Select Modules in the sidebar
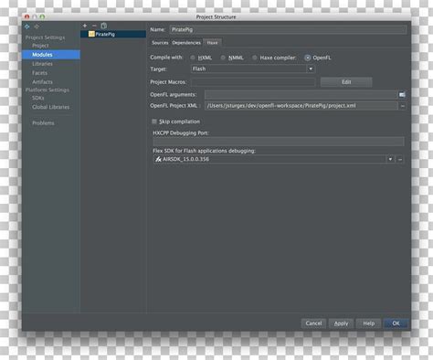The image size is (433, 360). [x=51, y=55]
